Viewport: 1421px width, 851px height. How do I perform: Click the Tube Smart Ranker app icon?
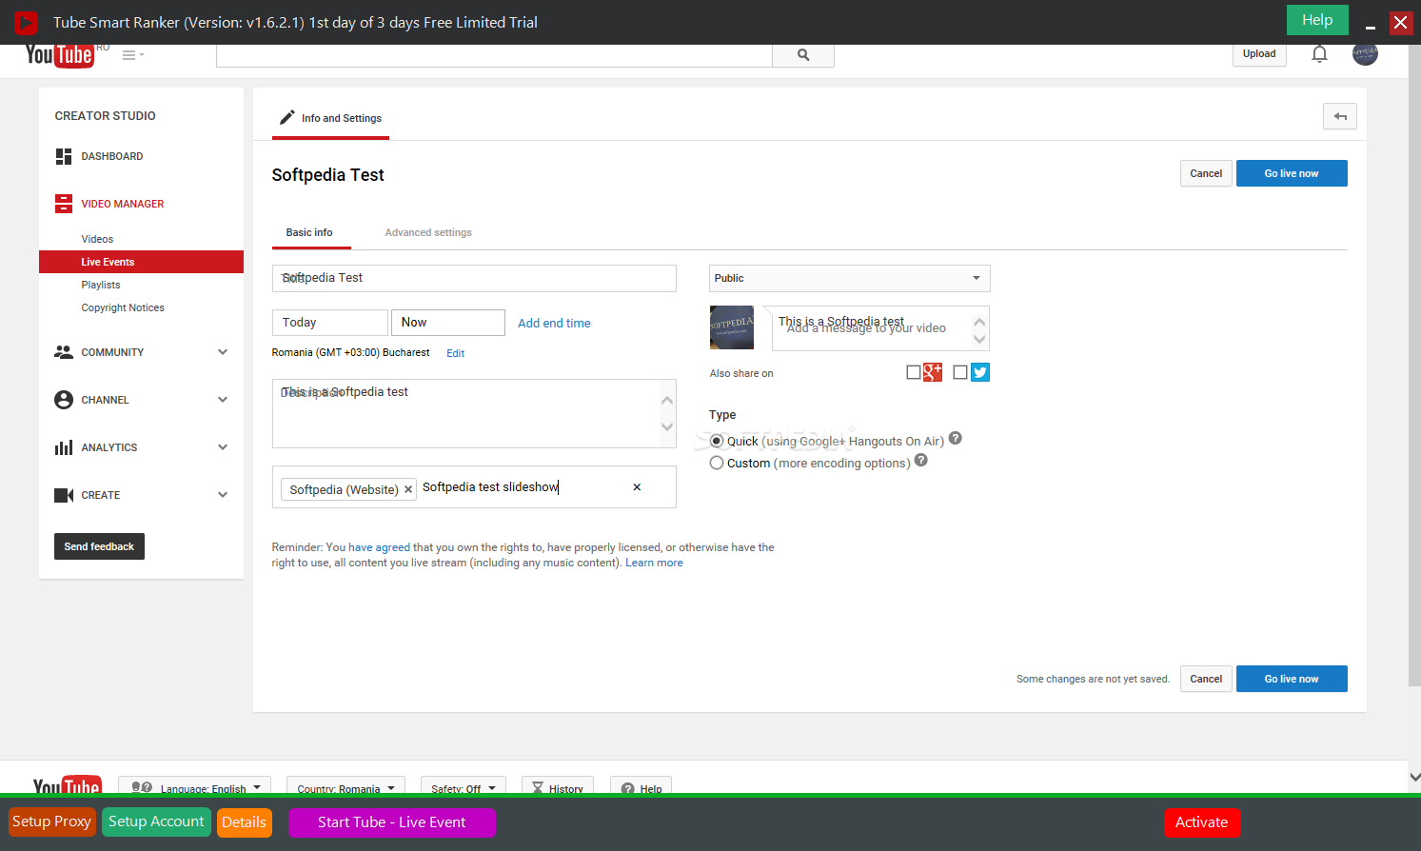click(26, 22)
